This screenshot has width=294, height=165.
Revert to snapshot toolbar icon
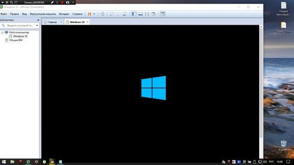pyautogui.click(x=119, y=14)
